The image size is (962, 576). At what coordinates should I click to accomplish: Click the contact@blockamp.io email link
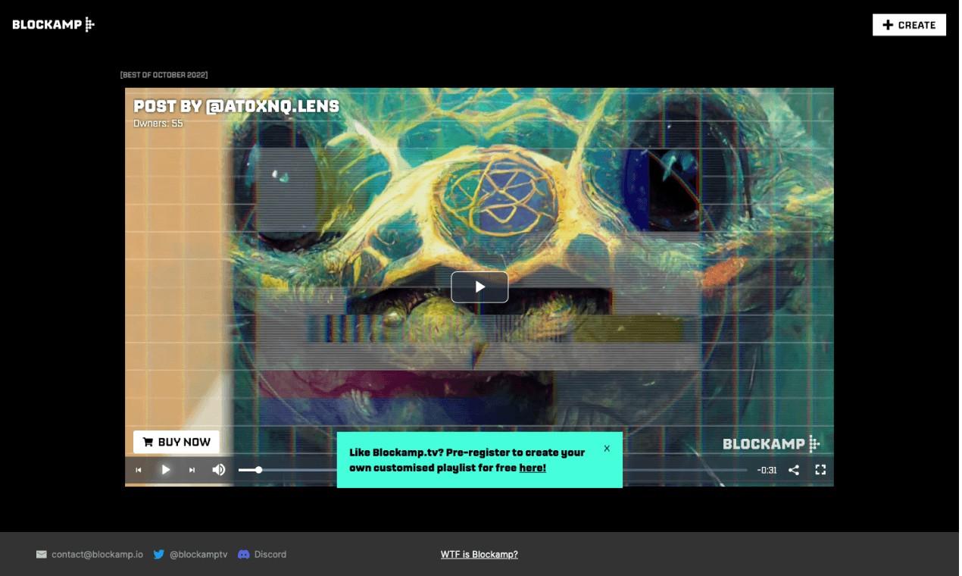click(97, 554)
